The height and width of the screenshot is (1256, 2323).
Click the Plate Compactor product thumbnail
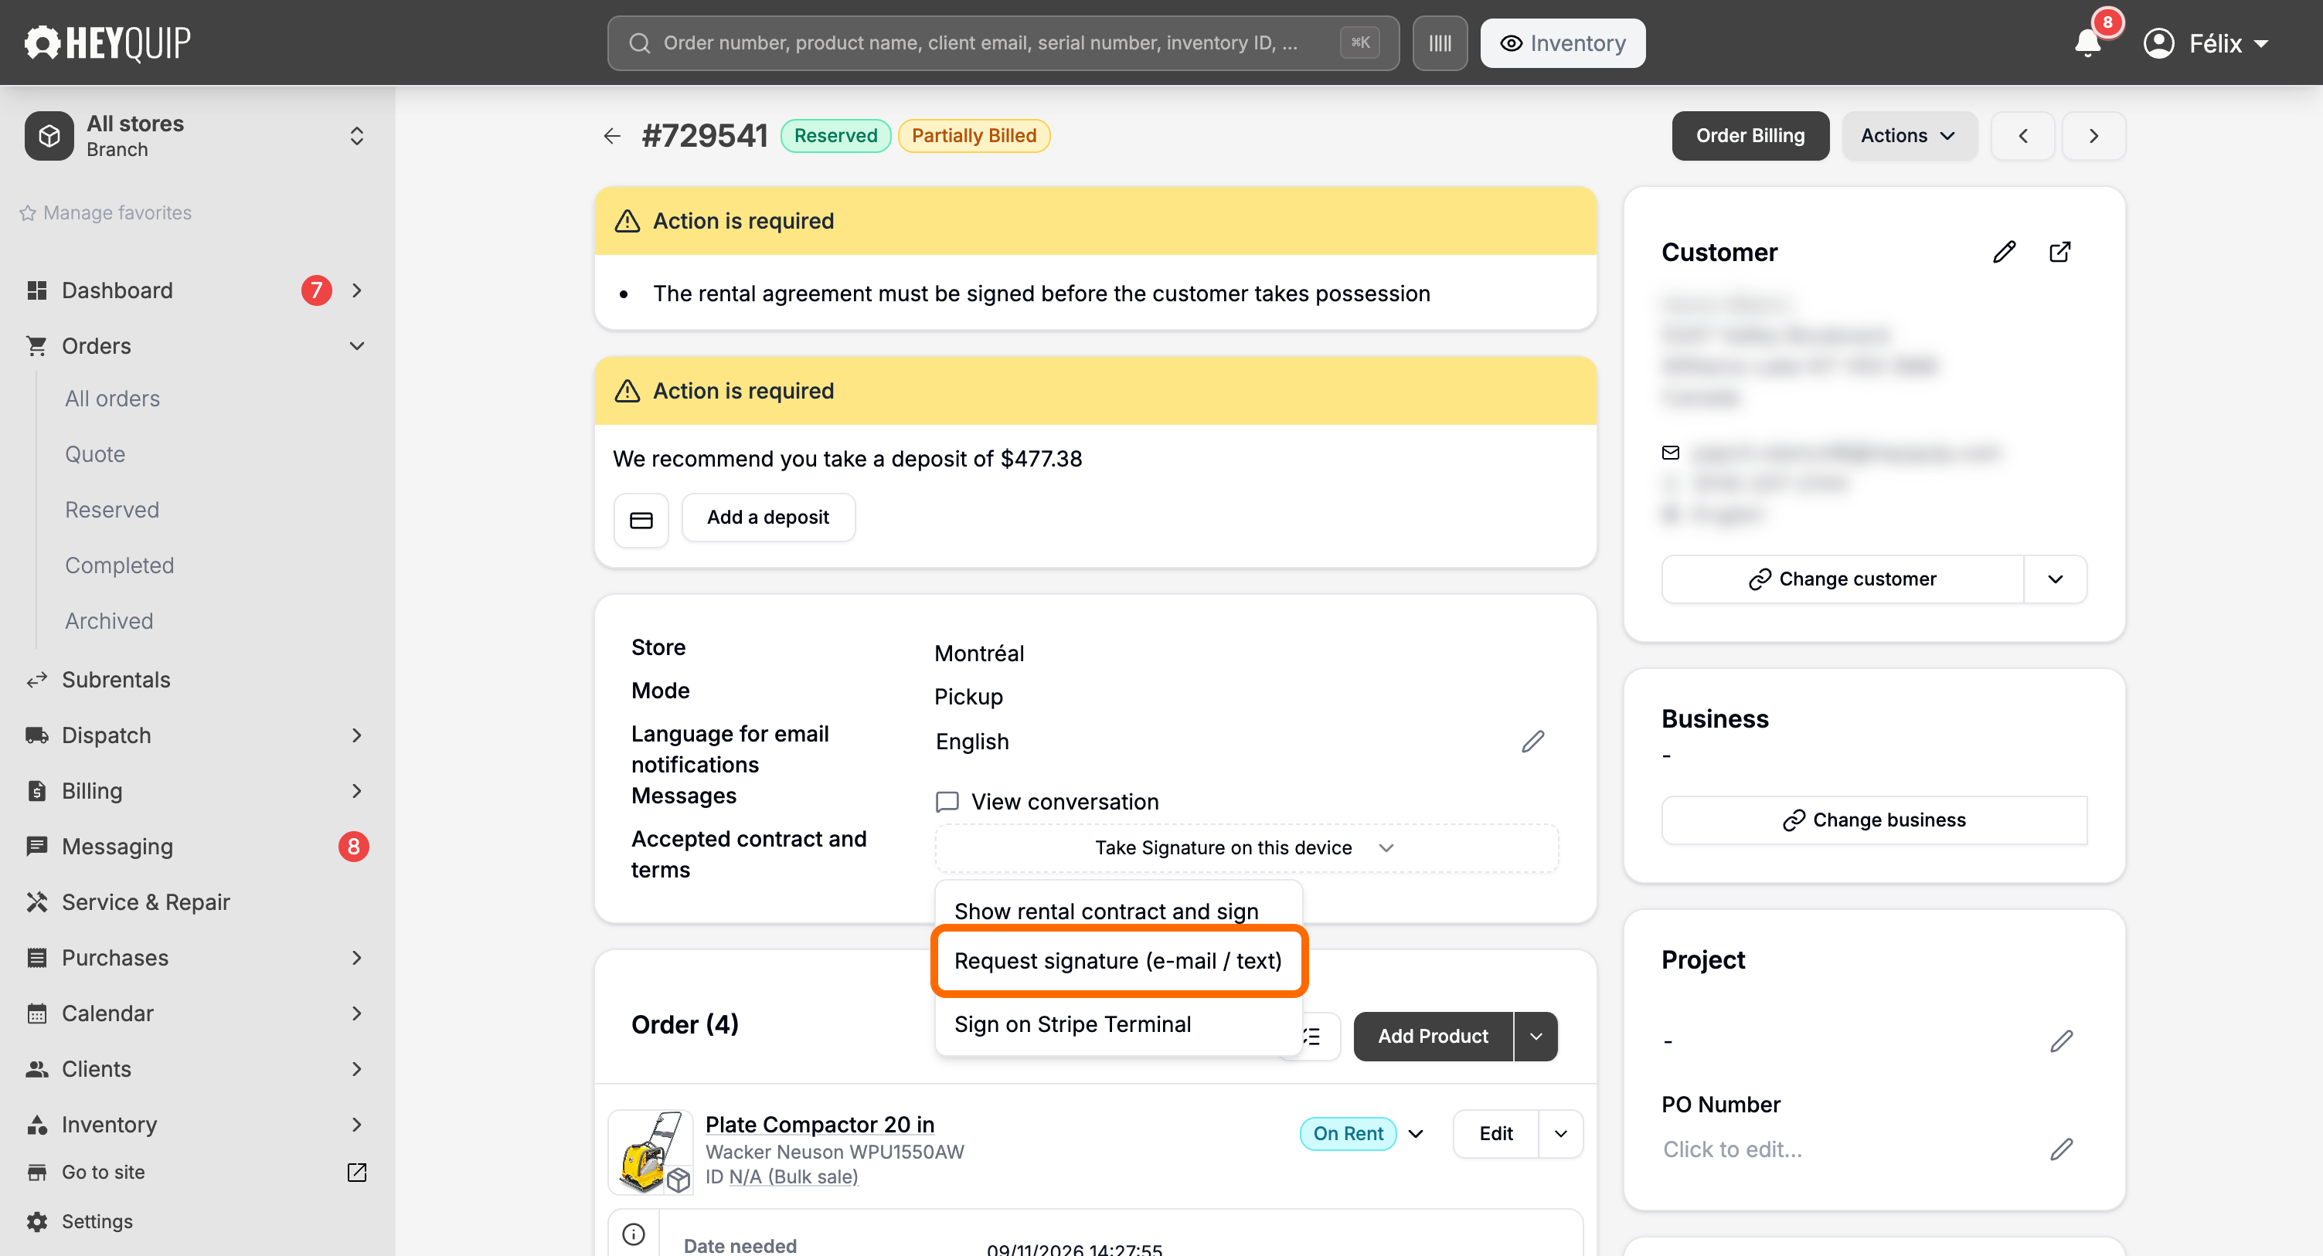pos(650,1152)
